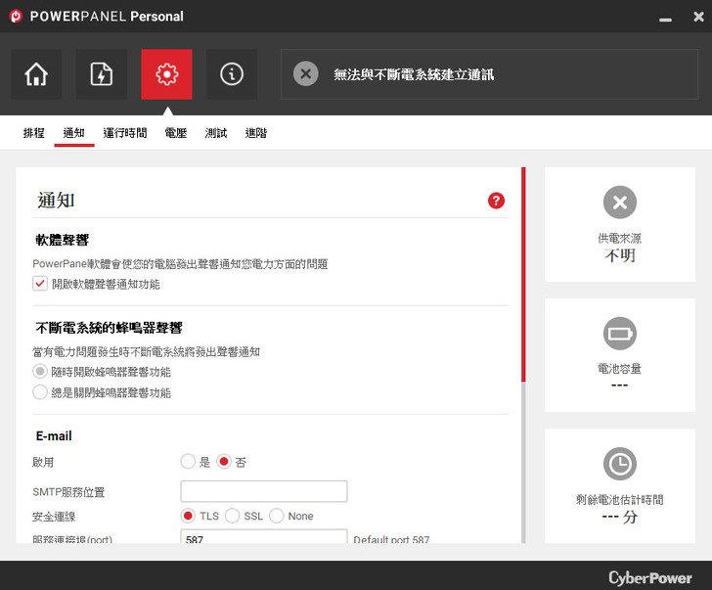This screenshot has height=590, width=712.
Task: Open the power event log icon
Action: click(102, 74)
